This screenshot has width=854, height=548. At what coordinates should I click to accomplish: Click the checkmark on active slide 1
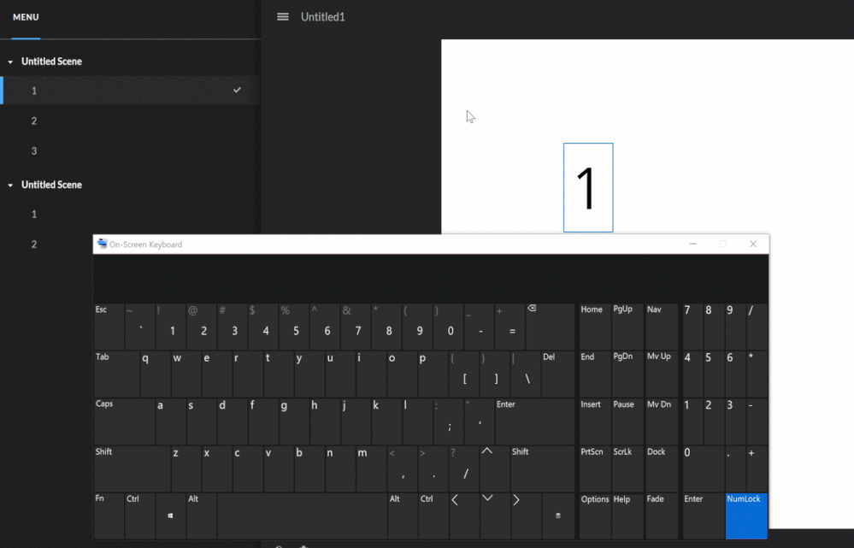point(237,90)
